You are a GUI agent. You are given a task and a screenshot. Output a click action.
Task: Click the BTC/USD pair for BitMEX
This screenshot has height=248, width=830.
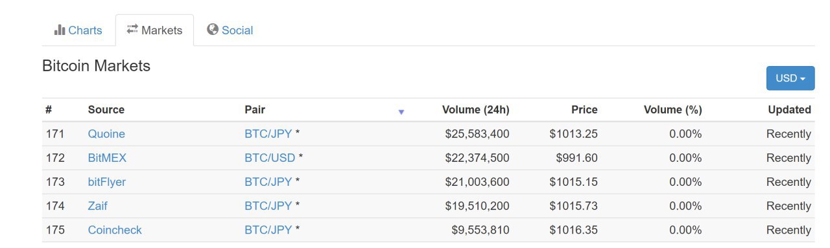[270, 158]
